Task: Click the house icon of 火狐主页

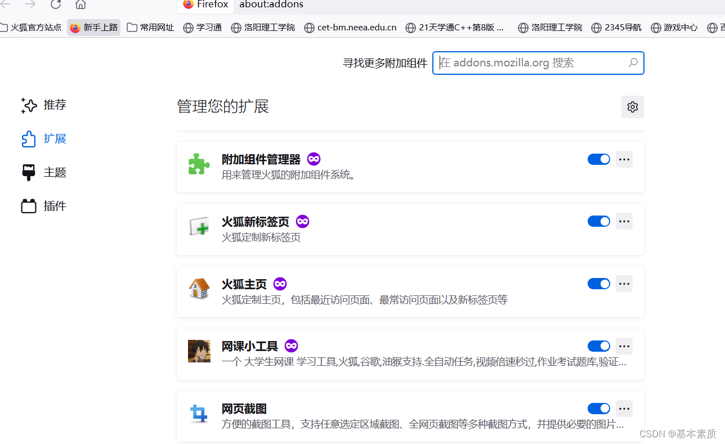Action: pos(199,289)
